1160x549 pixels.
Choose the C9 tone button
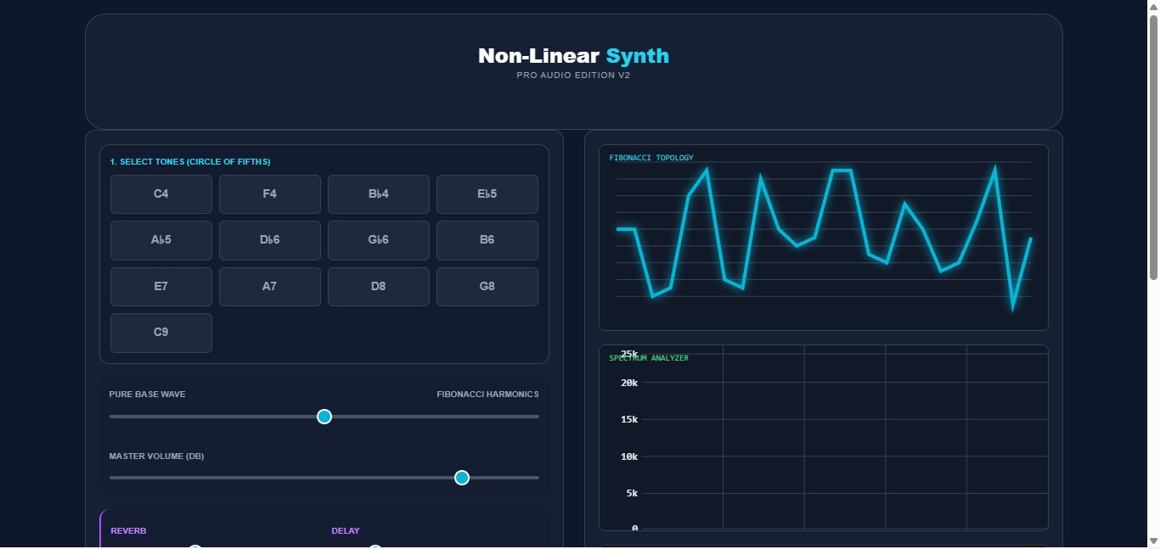161,333
